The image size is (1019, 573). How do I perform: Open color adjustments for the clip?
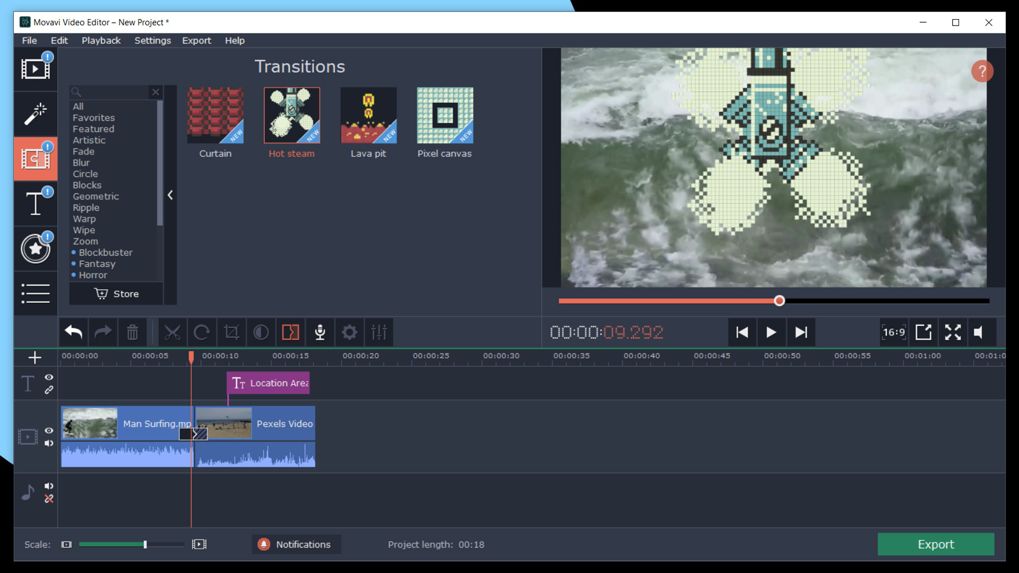[x=261, y=332]
